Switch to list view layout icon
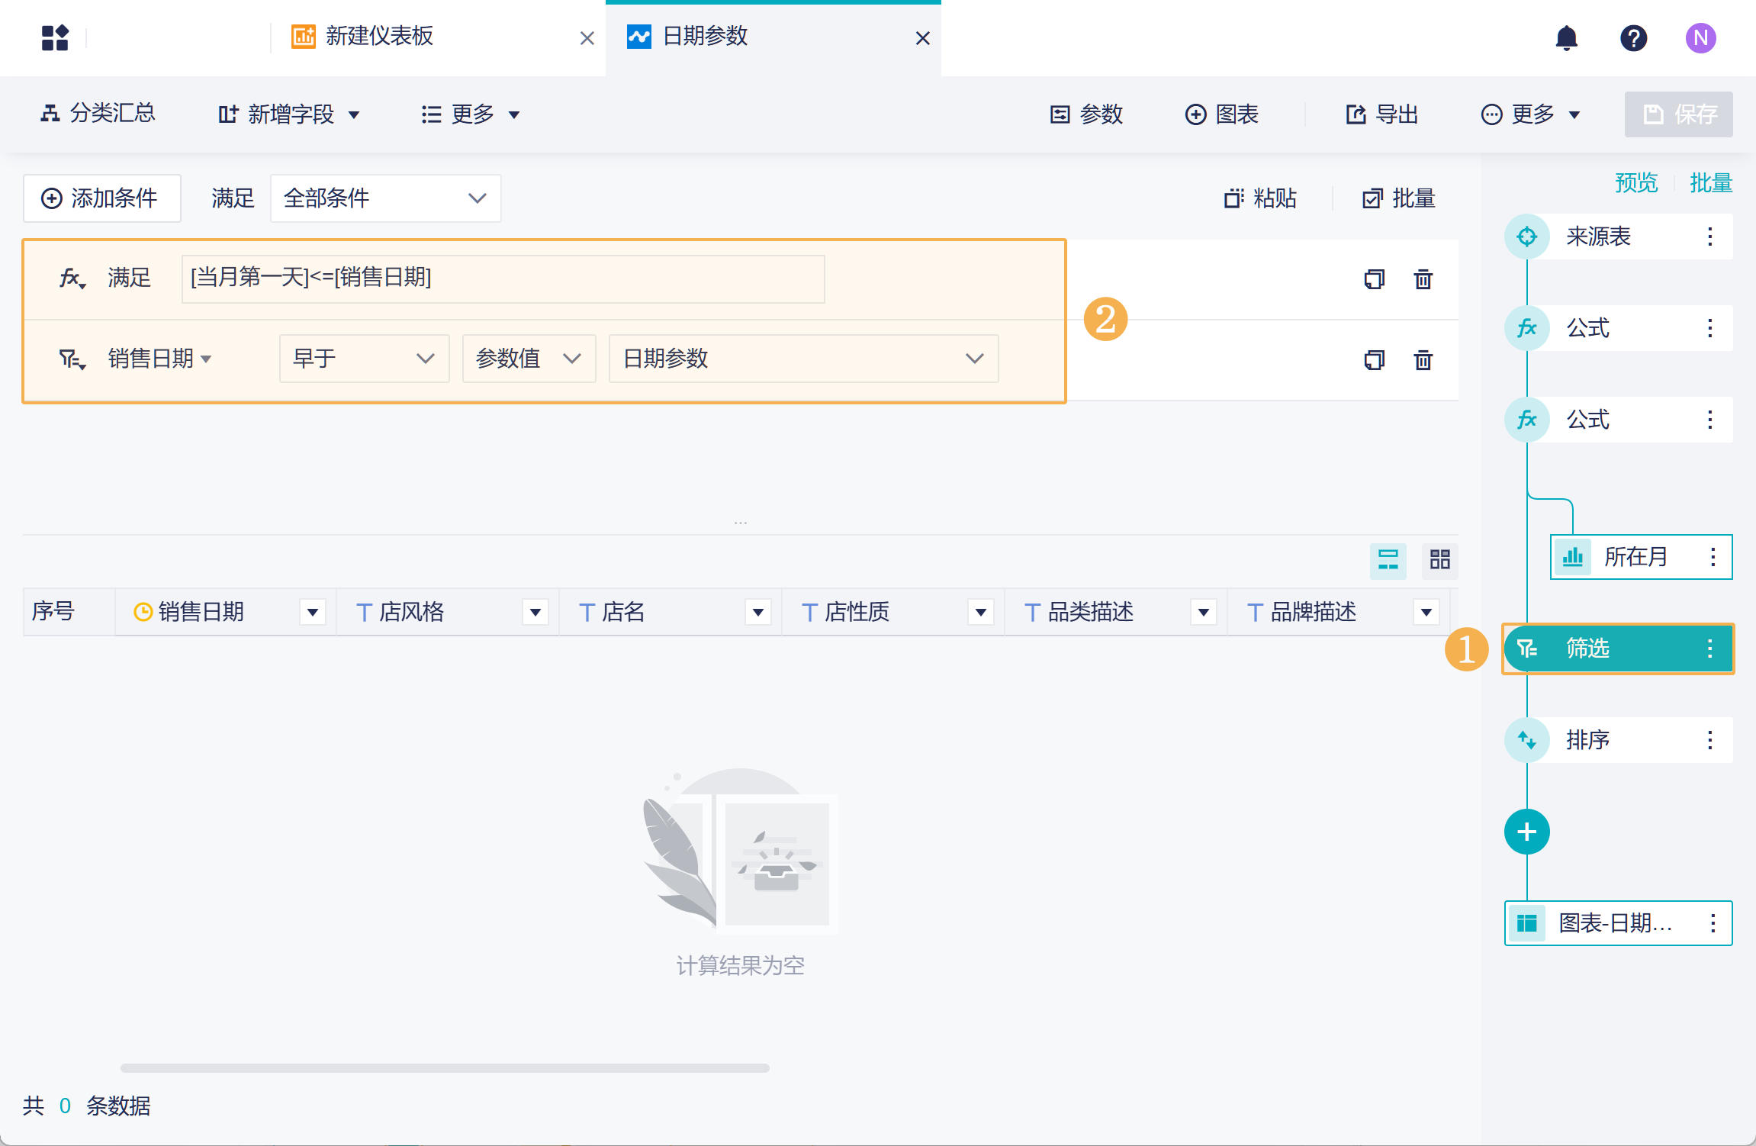1756x1146 pixels. coord(1388,561)
